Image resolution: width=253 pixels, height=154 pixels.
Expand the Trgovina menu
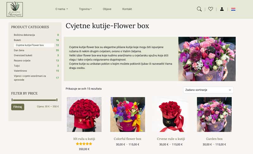[85, 9]
